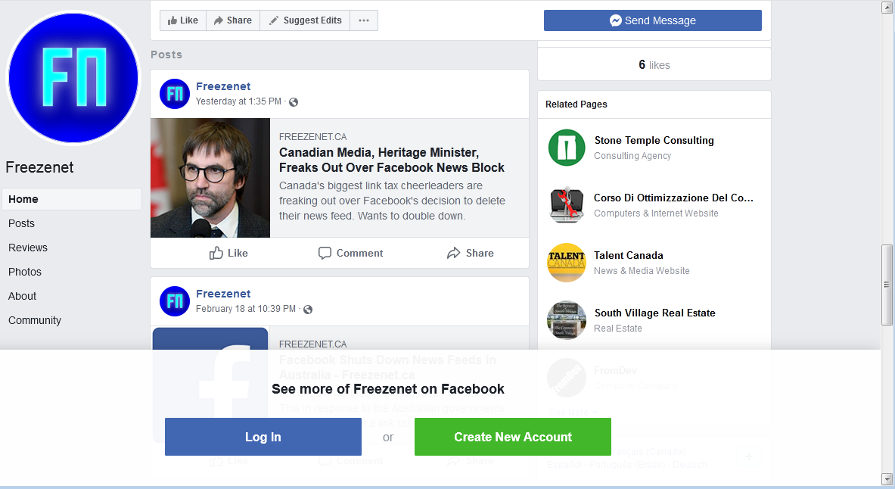Screen dimensions: 895x489
Task: Comment on the Heritage Minister post
Action: pyautogui.click(x=350, y=253)
